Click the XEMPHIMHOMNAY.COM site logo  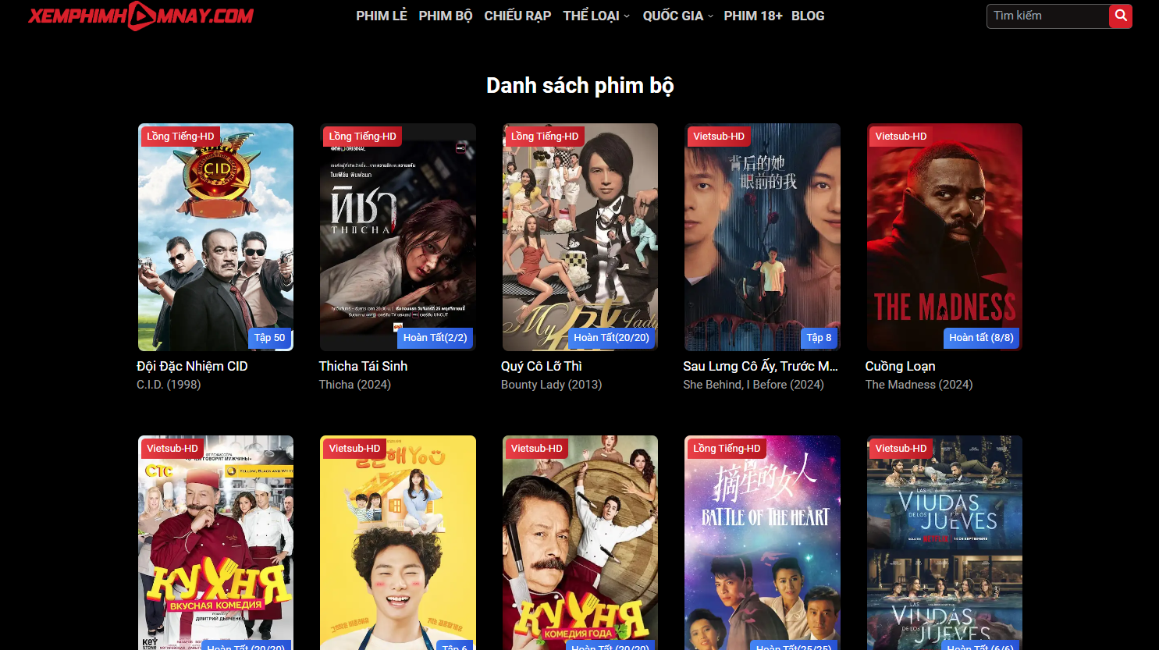[x=141, y=16]
